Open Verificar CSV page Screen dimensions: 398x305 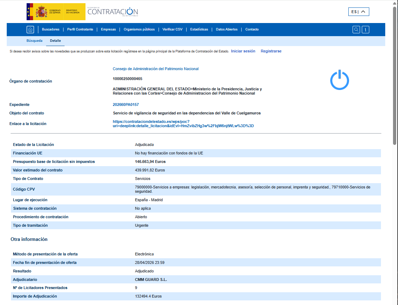pyautogui.click(x=172, y=29)
